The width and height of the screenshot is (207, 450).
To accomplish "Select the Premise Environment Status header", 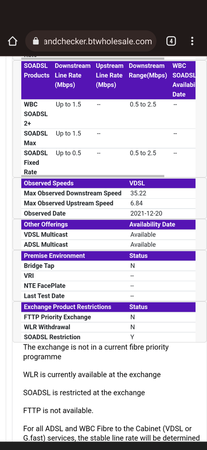I will click(x=138, y=256).
